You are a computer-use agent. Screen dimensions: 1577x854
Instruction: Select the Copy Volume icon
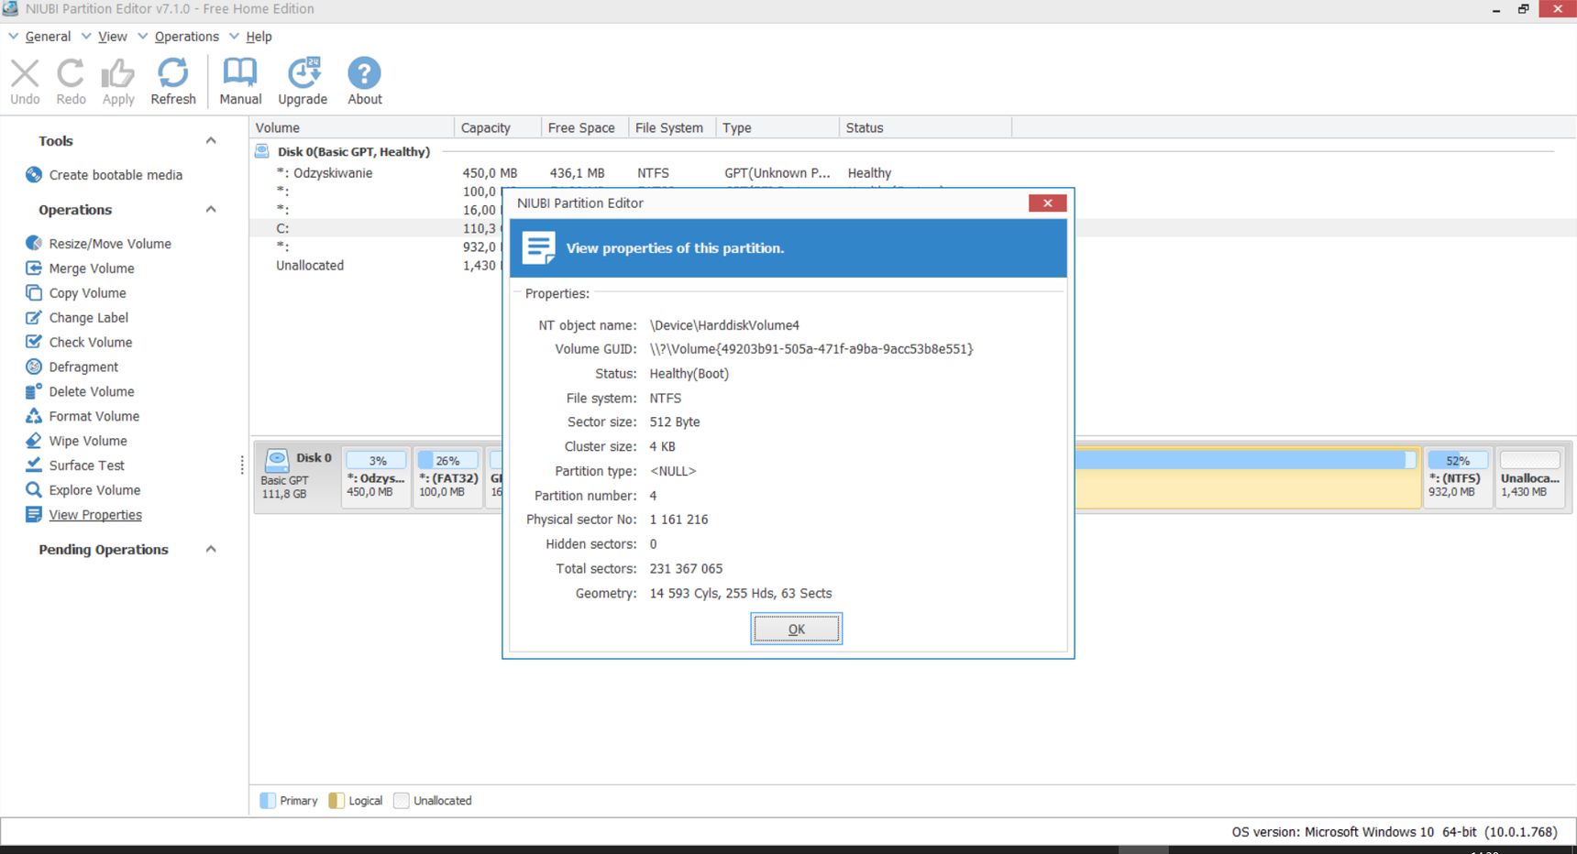pyautogui.click(x=34, y=292)
